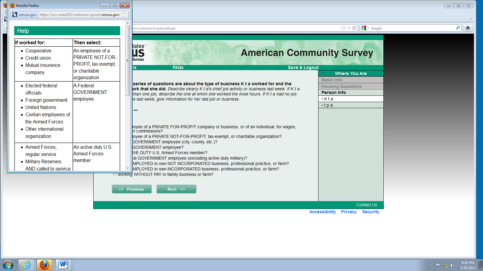Screen dimensions: 483x271
Task: Select person t p a in Where You Are
Action: [328, 105]
